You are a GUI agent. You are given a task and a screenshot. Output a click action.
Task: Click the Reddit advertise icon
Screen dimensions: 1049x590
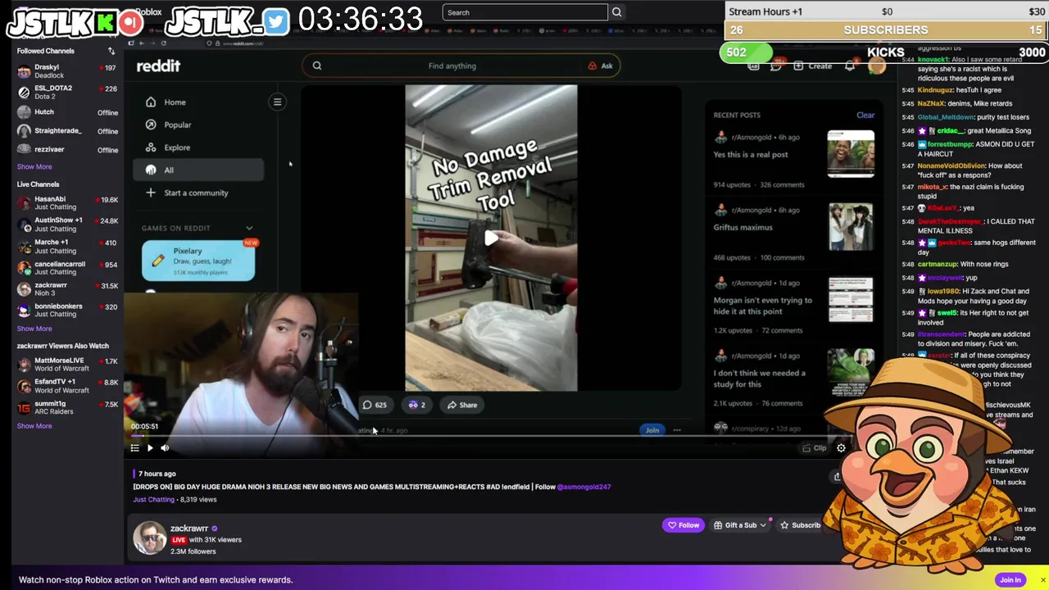pyautogui.click(x=753, y=66)
